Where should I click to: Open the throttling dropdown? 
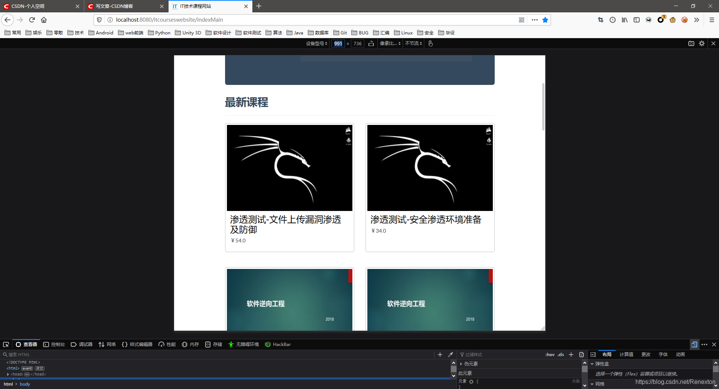click(x=413, y=43)
